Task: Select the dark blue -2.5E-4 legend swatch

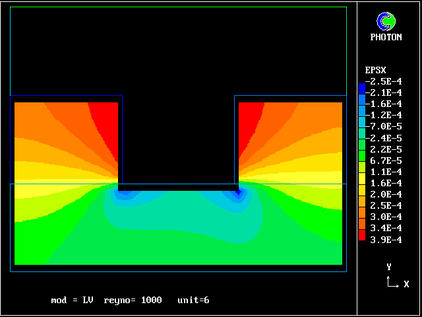Action: point(361,87)
